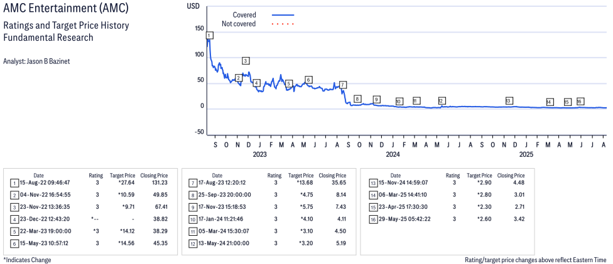Click the *27.64 target price value

coord(127,182)
